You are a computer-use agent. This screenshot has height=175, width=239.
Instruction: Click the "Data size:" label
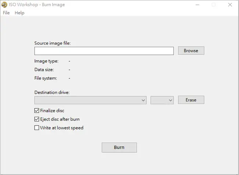point(44,70)
